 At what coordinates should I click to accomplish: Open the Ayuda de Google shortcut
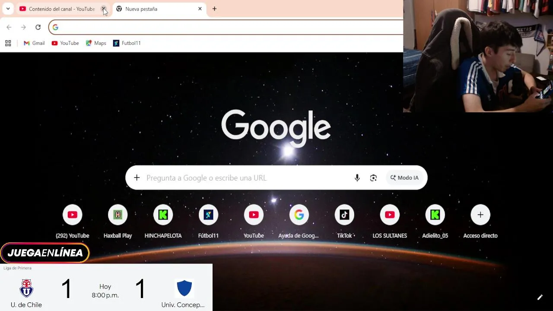299,222
